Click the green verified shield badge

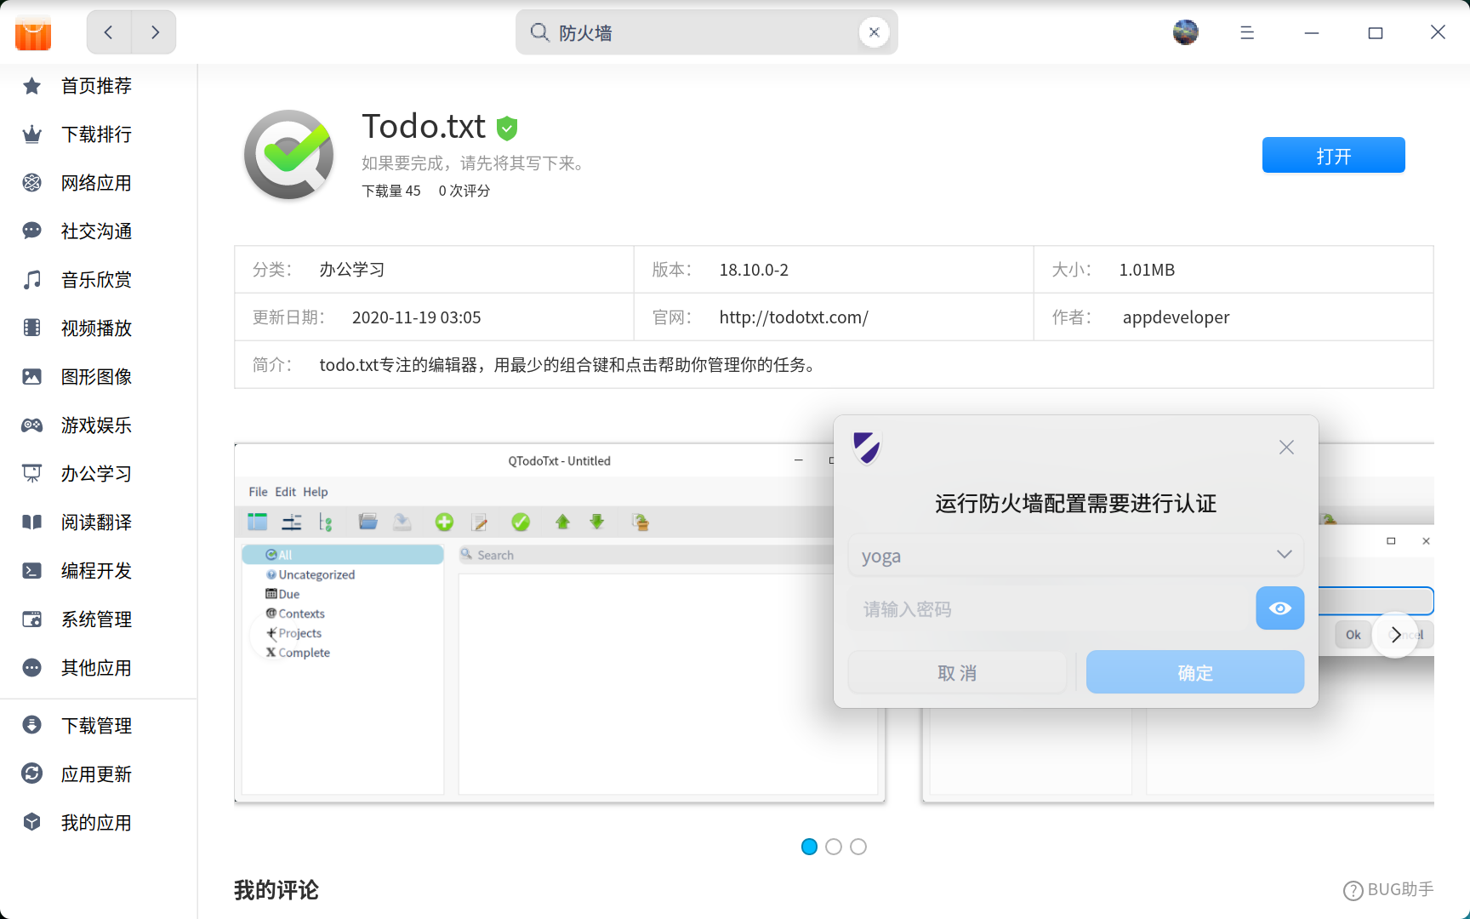tap(507, 128)
